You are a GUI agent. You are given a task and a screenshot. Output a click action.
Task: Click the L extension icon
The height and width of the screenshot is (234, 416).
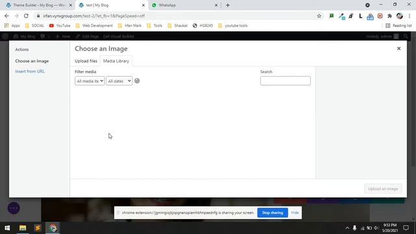(360, 16)
